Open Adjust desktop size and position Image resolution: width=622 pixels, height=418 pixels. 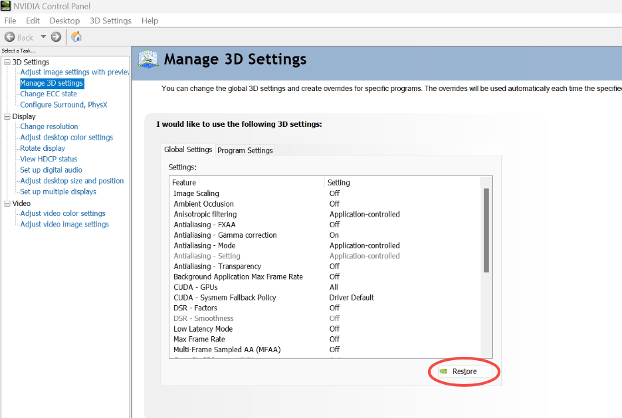coord(72,181)
